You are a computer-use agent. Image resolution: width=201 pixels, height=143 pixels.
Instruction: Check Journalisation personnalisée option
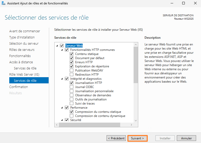point(72,91)
